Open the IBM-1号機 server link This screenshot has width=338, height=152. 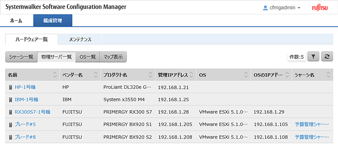[x=27, y=100]
